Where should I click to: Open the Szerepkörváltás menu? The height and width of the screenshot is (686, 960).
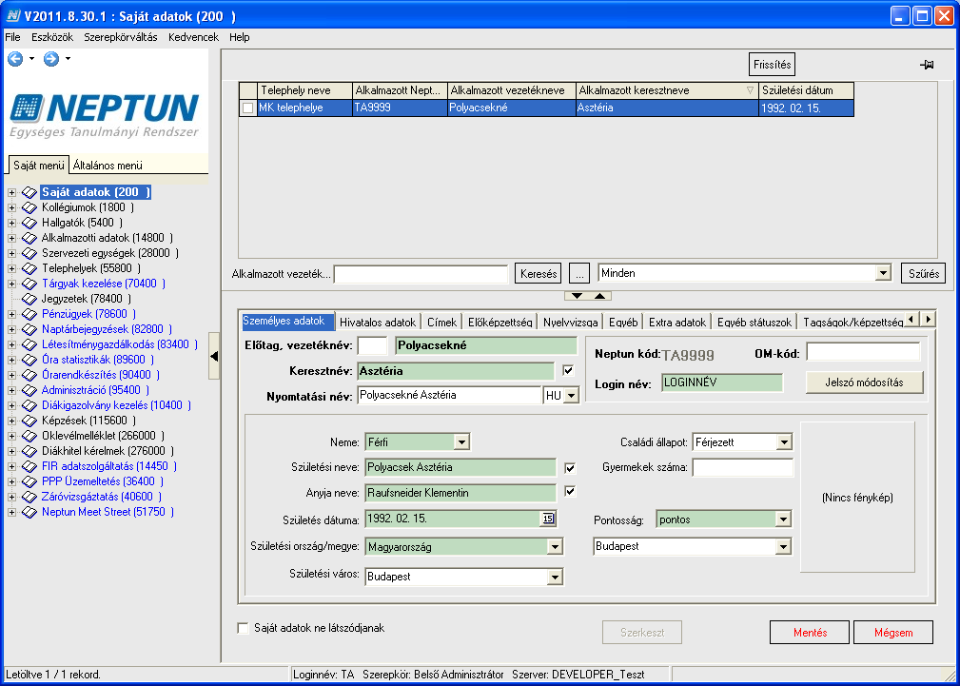coord(121,37)
